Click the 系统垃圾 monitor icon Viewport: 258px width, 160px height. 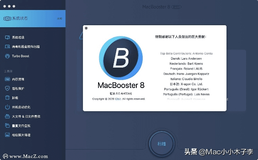point(7,37)
